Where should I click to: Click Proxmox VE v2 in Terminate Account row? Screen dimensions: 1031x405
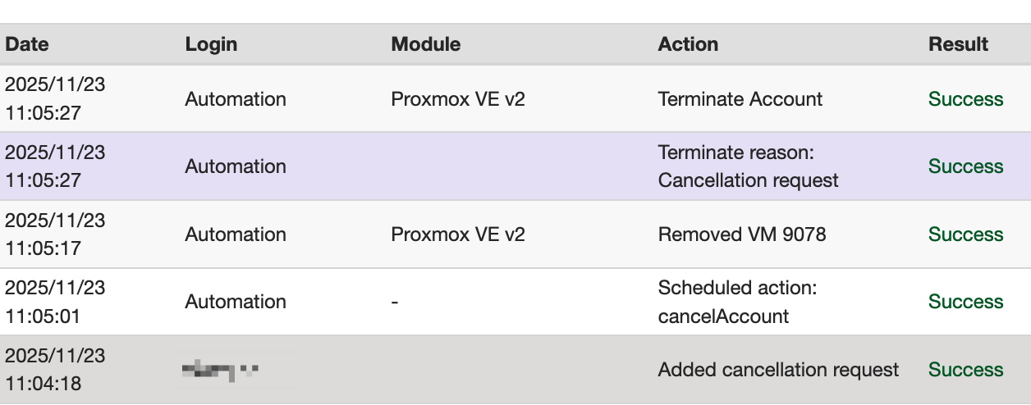click(457, 99)
